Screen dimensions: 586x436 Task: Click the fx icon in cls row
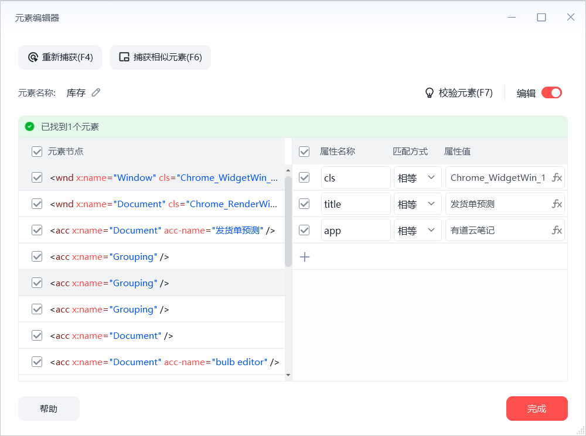pos(557,178)
